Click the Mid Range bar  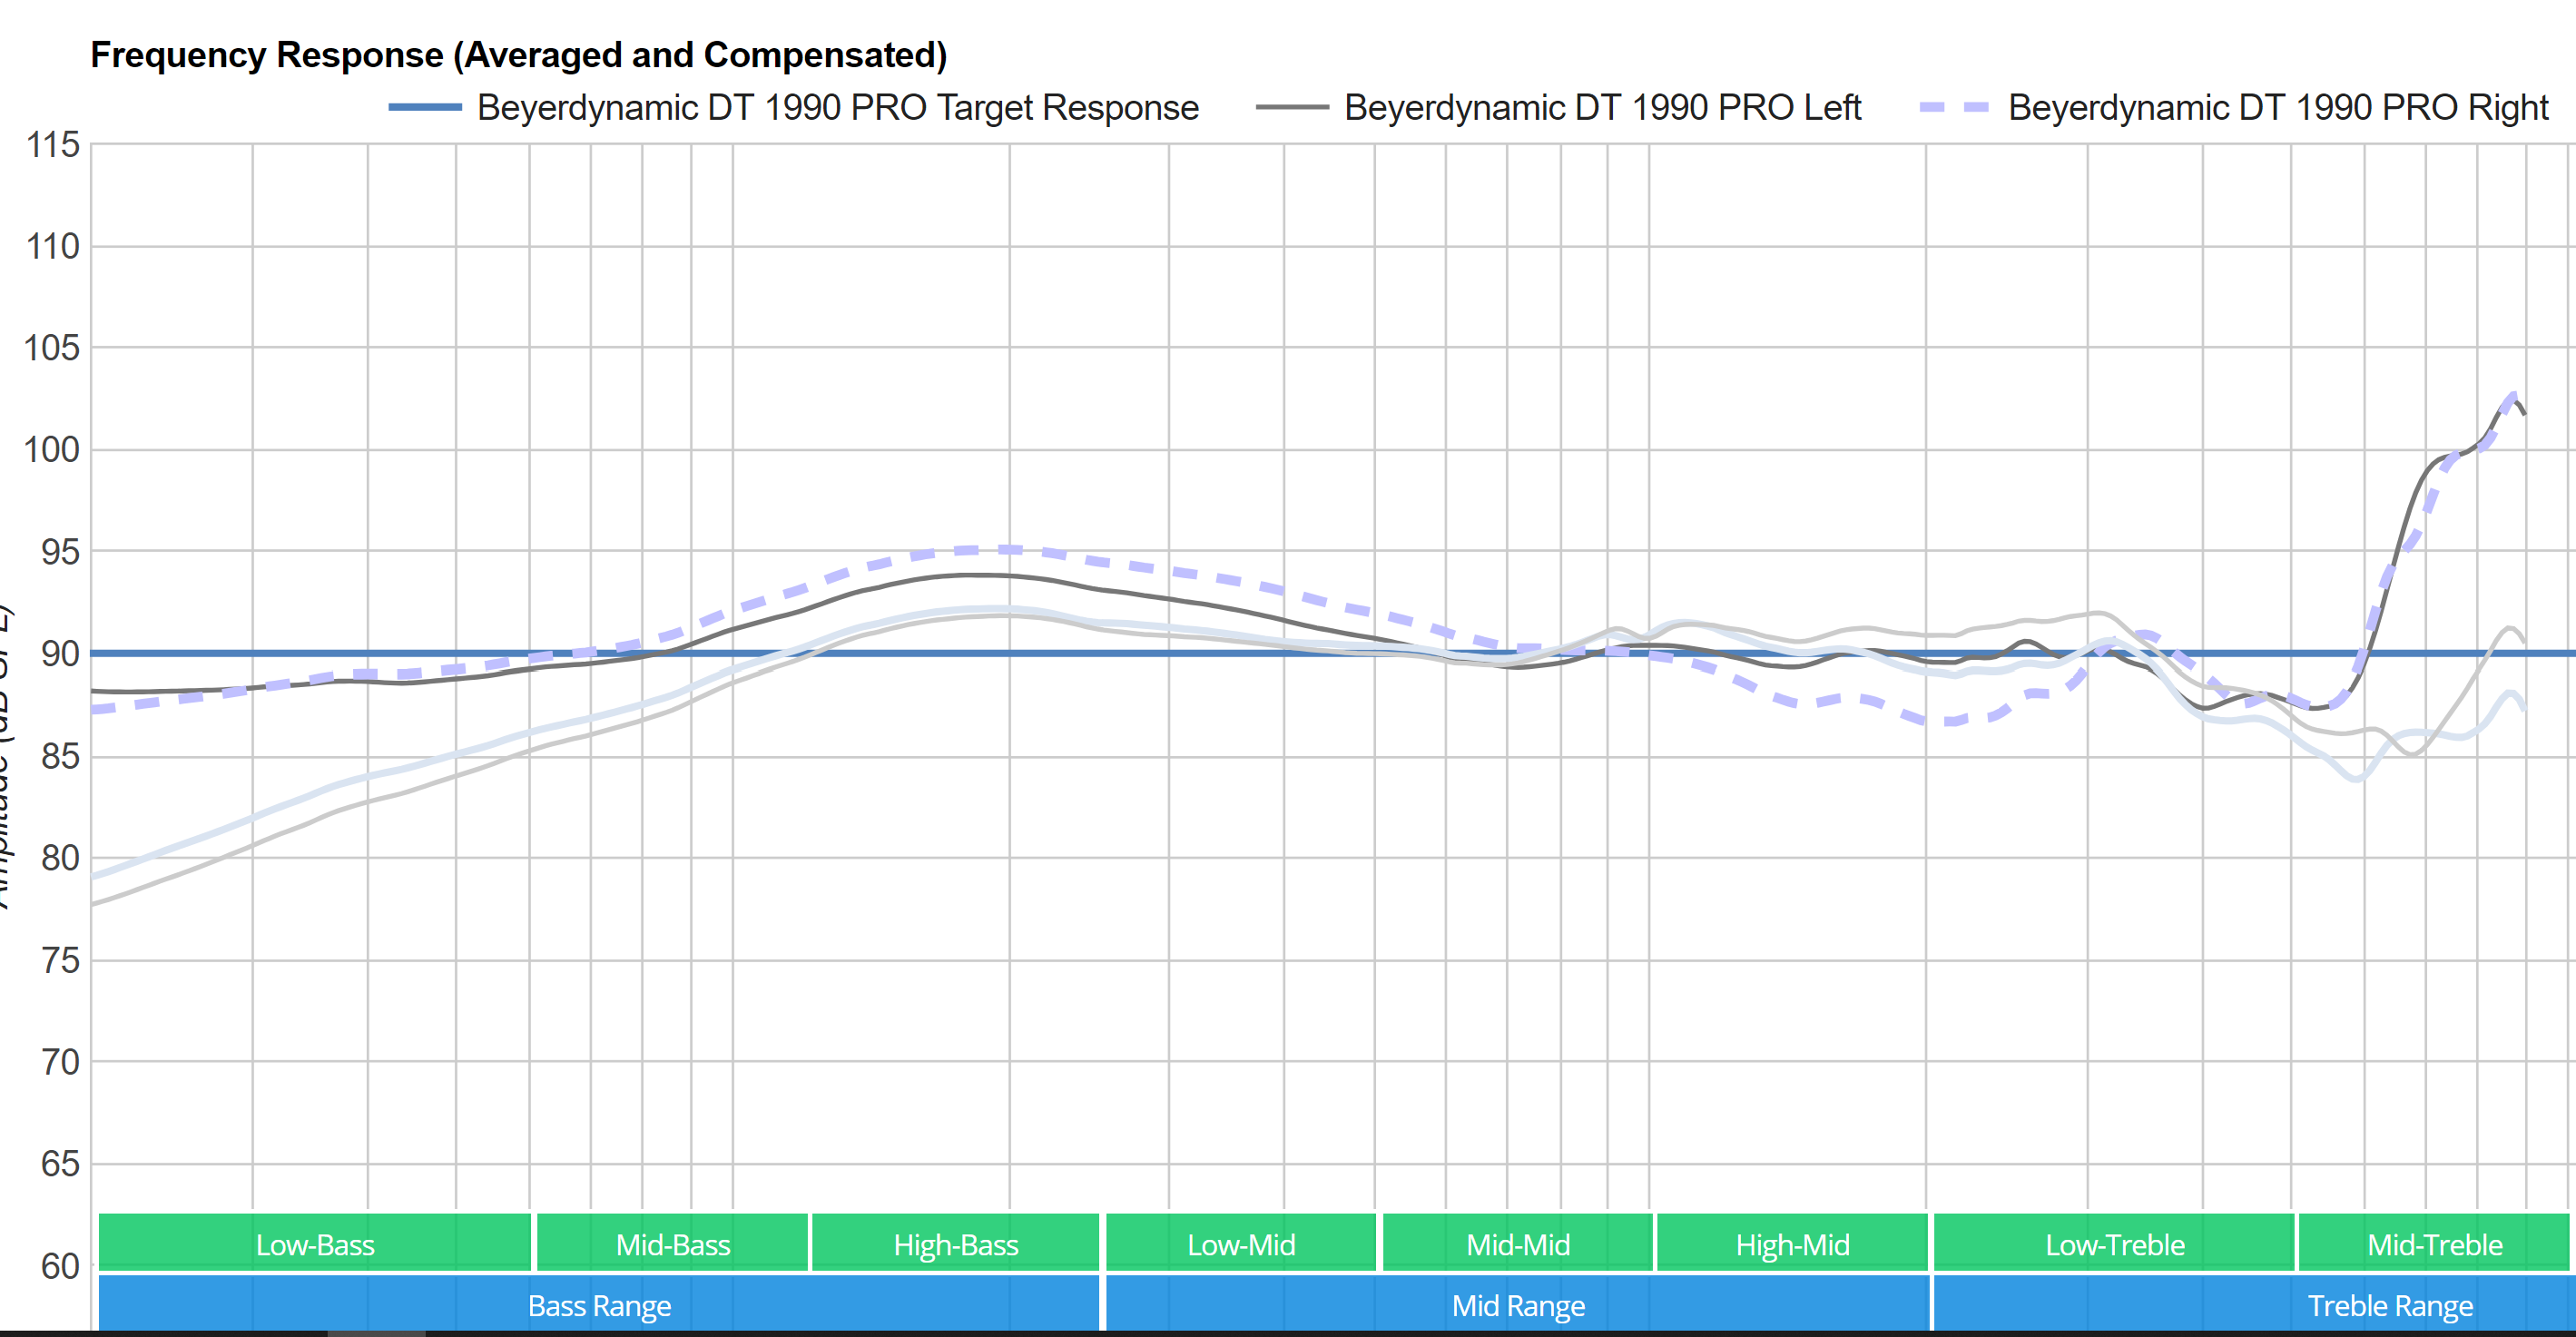(x=1517, y=1304)
